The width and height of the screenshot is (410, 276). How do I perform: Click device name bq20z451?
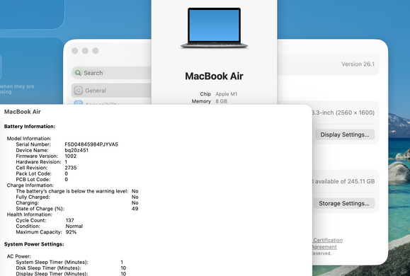pos(76,150)
